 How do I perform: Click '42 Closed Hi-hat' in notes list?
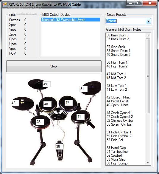tap(118, 97)
